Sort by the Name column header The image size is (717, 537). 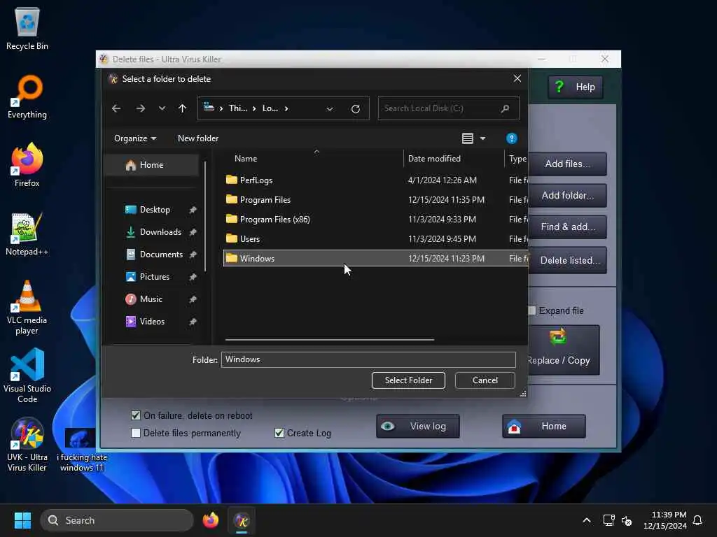coord(246,159)
